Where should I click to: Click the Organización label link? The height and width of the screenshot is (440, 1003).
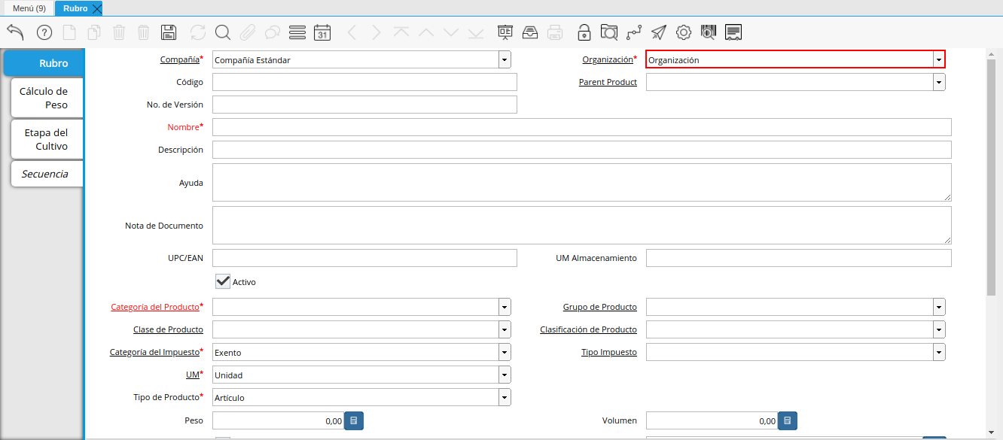607,59
